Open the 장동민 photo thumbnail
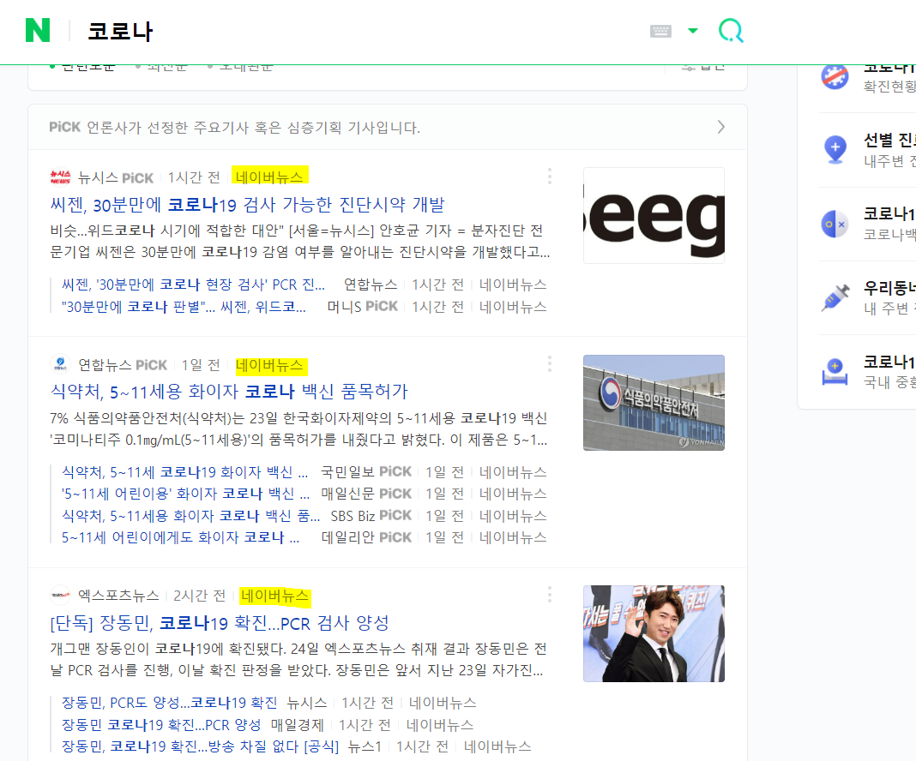The height and width of the screenshot is (761, 916). tap(654, 634)
